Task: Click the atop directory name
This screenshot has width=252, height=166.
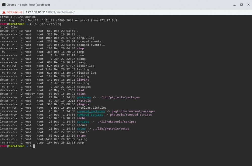Action: (x=80, y=49)
